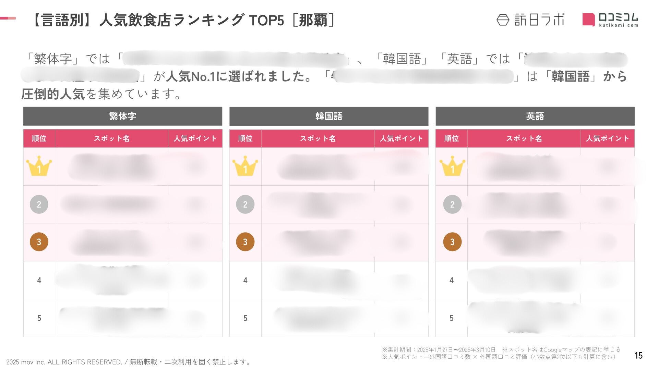Click the page number 15
The image size is (658, 370).
tap(638, 356)
